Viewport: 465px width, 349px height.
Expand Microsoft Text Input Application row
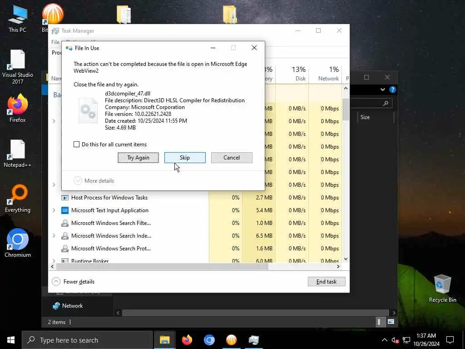54,210
